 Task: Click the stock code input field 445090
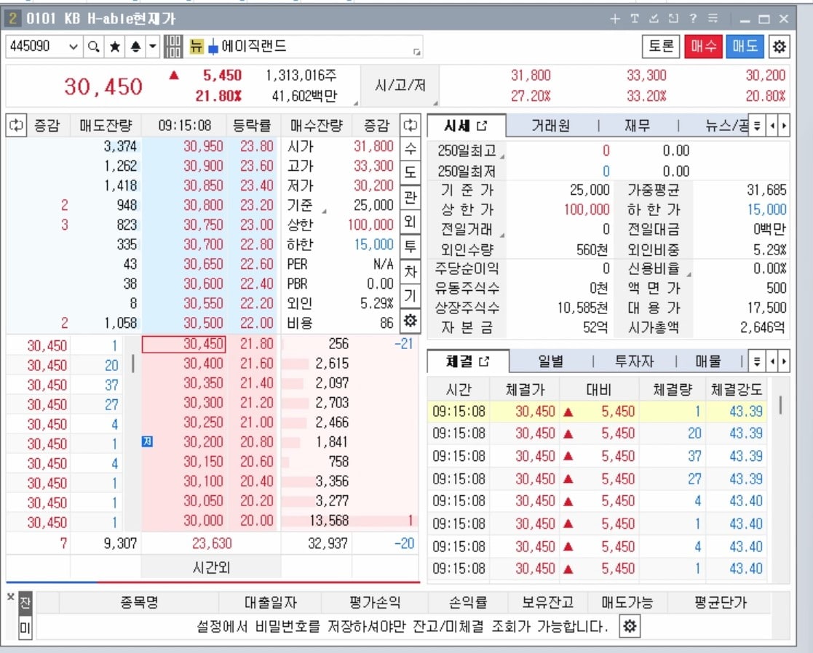(x=37, y=47)
